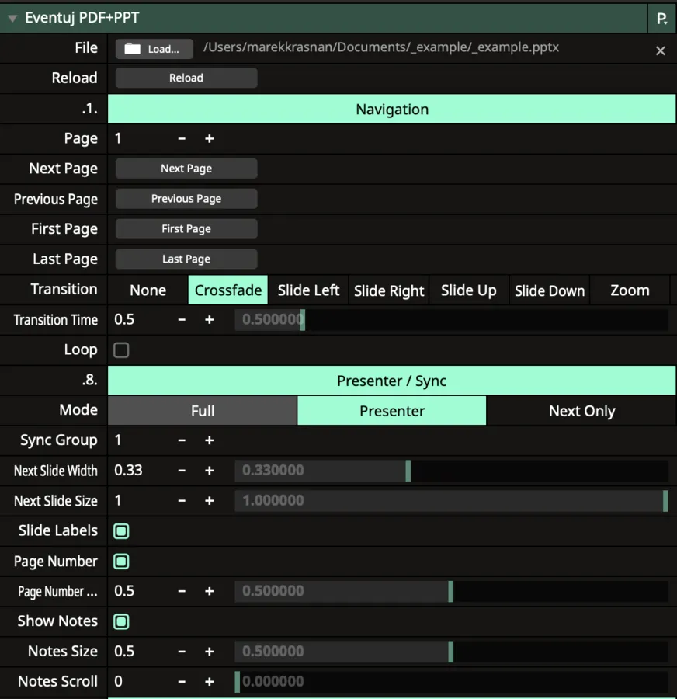Decrease Page value with minus
677x699 pixels.
coord(182,139)
